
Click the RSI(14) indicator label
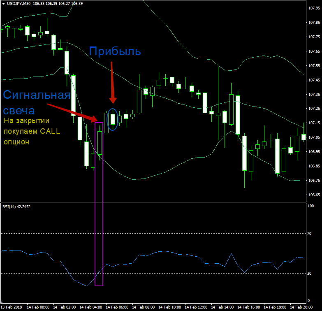tap(16, 207)
